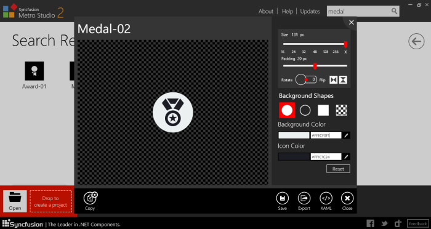Open Syncfusion Facebook page
The width and height of the screenshot is (431, 229).
tap(370, 223)
